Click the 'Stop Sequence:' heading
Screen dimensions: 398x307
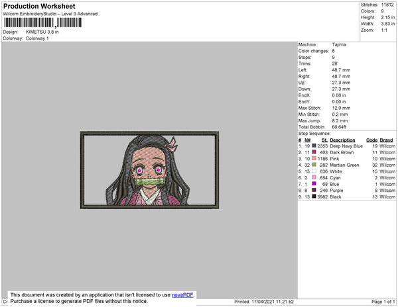(x=314, y=134)
